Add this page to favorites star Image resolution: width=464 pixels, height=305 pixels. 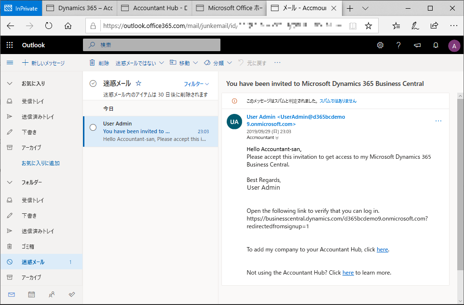tap(368, 26)
